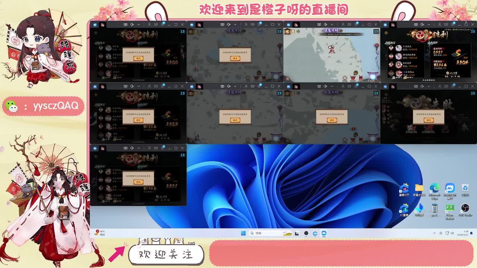Open mail icon in middle-right emulator window
477x268 pixels.
pos(445,86)
